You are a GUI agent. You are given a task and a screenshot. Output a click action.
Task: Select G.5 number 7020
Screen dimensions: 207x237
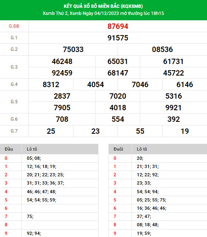click(x=118, y=96)
